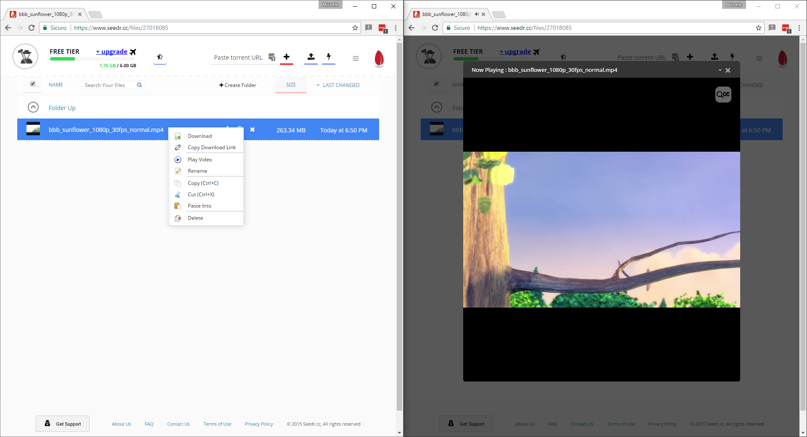Bookmark the page with left window's star
The height and width of the screenshot is (437, 807).
[355, 28]
